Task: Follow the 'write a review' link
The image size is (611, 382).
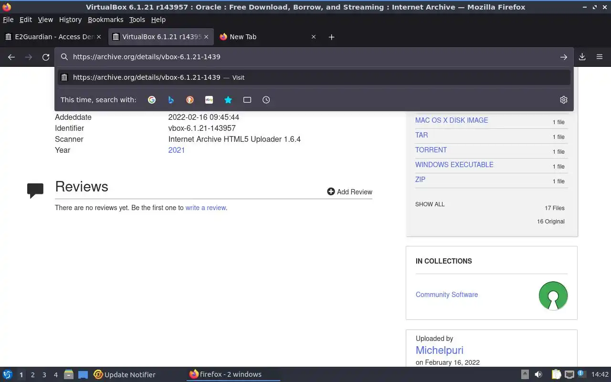Action: [206, 208]
